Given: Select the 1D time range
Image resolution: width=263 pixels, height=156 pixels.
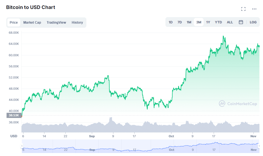Looking at the screenshot, I should (171, 22).
